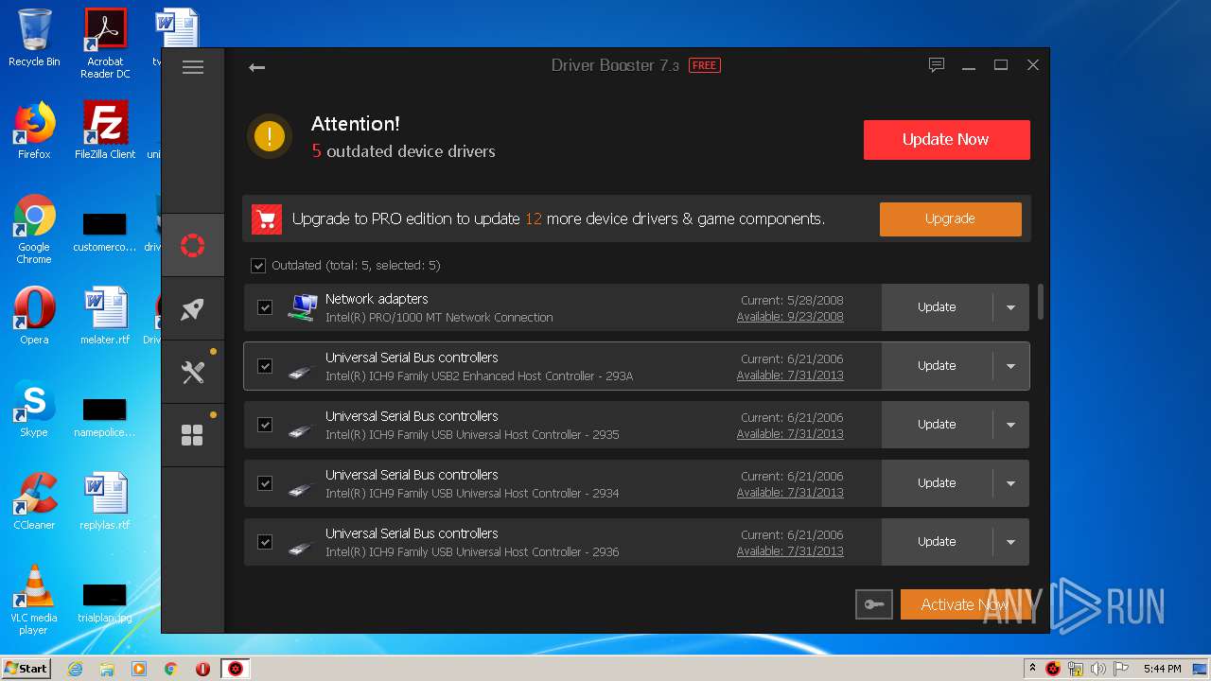Open melater.rtf desktop file
This screenshot has height=681, width=1211.
pyautogui.click(x=105, y=316)
